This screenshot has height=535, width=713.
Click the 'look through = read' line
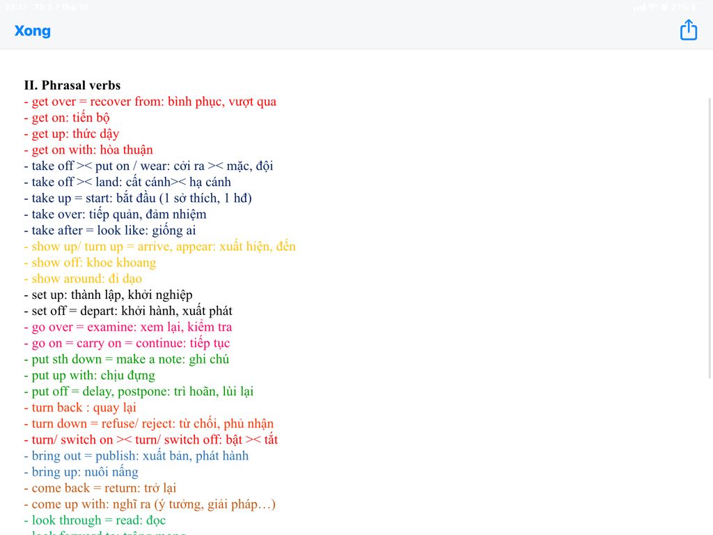point(95,520)
